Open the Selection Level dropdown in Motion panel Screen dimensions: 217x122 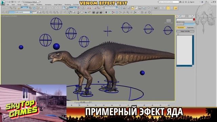coord(189,24)
